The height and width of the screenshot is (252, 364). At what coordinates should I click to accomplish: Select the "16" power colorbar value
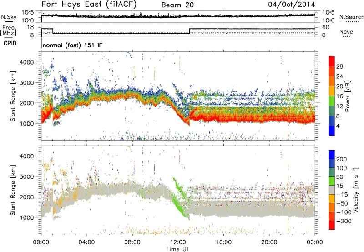(x=339, y=96)
